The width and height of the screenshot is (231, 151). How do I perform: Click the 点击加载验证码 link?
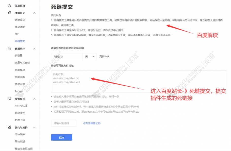coord(92,123)
